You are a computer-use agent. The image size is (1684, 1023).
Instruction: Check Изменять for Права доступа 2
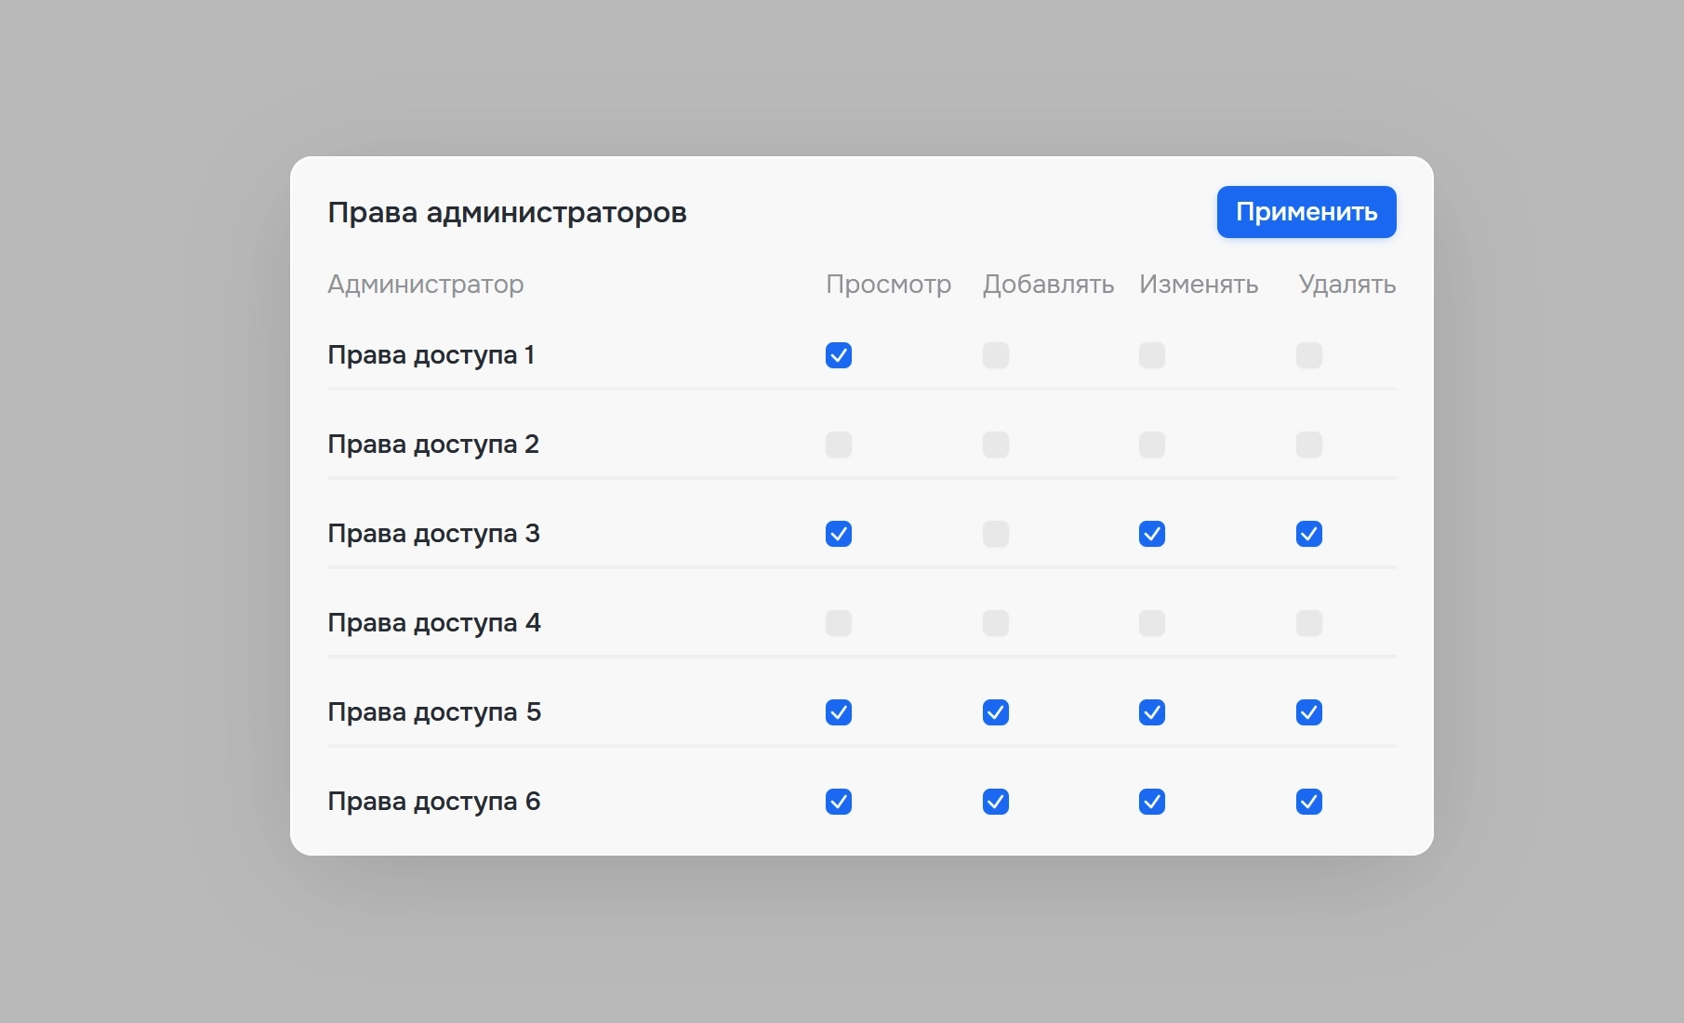[1152, 445]
